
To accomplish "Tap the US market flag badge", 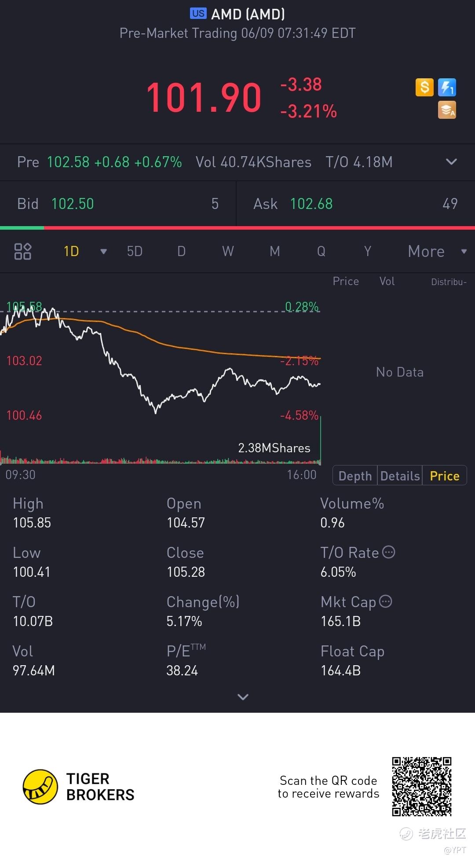I will click(x=198, y=14).
